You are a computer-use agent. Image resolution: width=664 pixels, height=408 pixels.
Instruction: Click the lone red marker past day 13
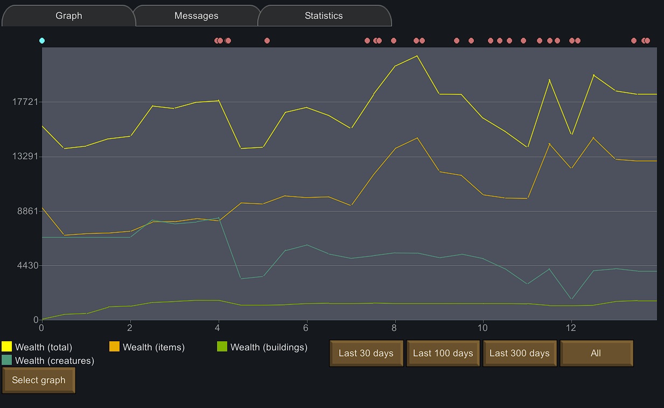634,40
